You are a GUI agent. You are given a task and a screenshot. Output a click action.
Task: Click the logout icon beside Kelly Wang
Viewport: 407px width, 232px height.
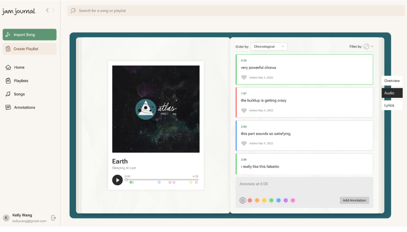[x=54, y=218]
